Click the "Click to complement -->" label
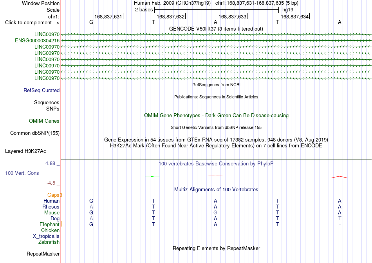Image resolution: width=372 pixels, height=263 pixels. click(x=32, y=23)
